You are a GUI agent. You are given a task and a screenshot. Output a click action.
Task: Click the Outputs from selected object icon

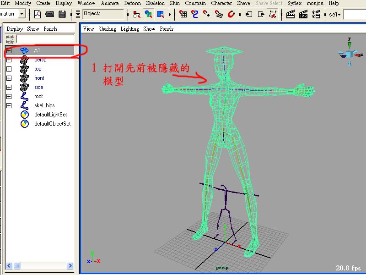coord(261,14)
